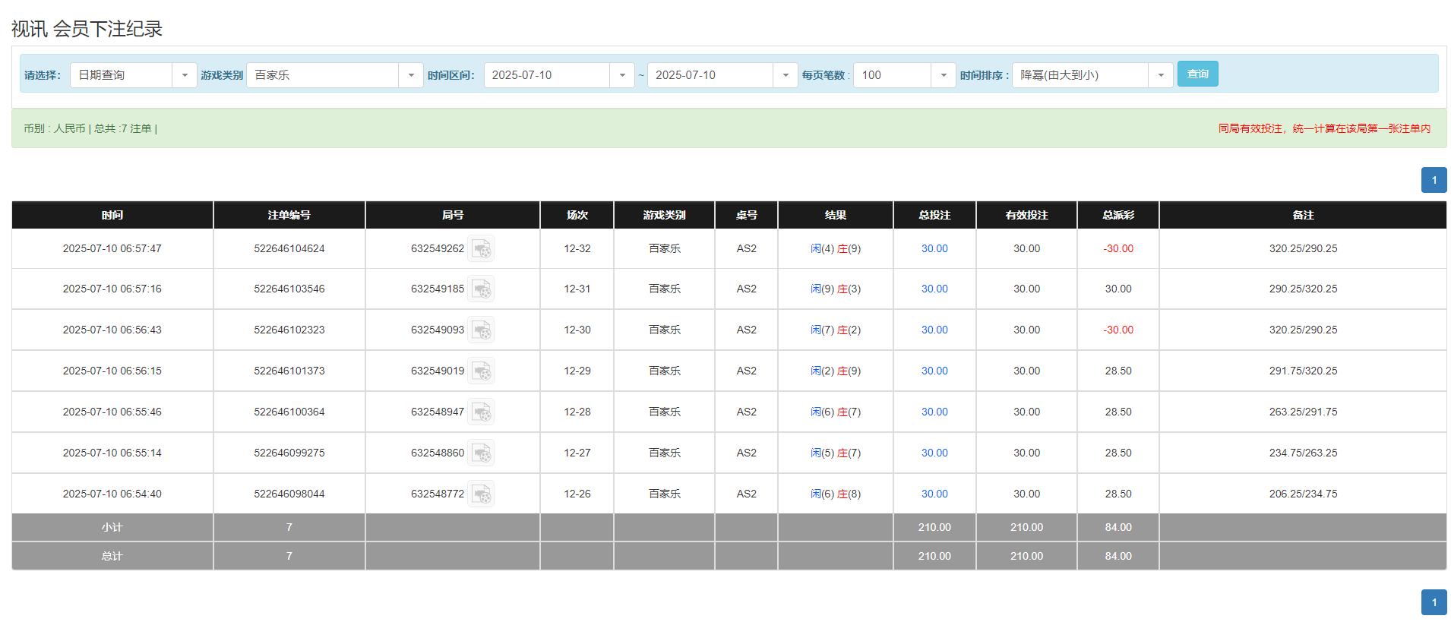Open video replay icon for round 632548947
Viewport: 1451px width, 622px height.
(x=481, y=412)
